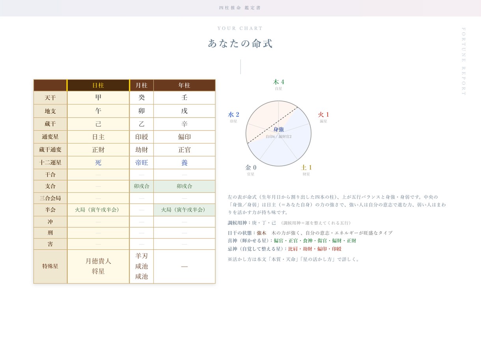Select the blue 死 twelve-fortune cell

coord(98,163)
